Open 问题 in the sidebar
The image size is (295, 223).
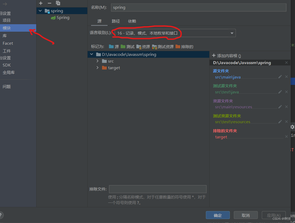tap(7, 86)
